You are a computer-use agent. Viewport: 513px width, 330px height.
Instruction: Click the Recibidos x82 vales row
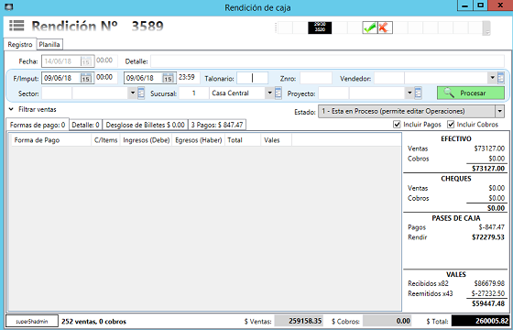[456, 283]
